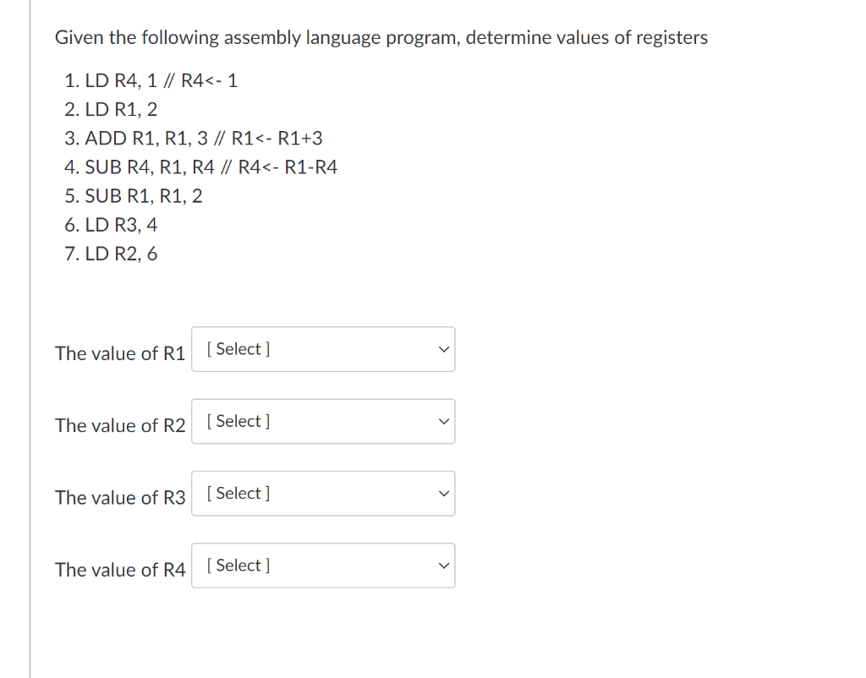Click the question heading about assembly program
This screenshot has height=678, width=866.
click(x=381, y=37)
